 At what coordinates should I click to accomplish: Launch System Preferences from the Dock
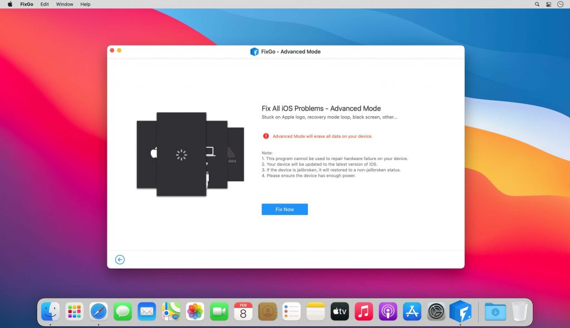[436, 311]
